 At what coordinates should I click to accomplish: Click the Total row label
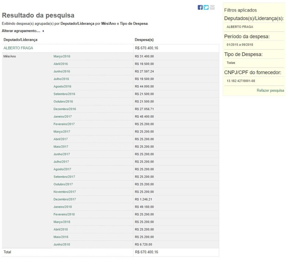[x=7, y=252]
